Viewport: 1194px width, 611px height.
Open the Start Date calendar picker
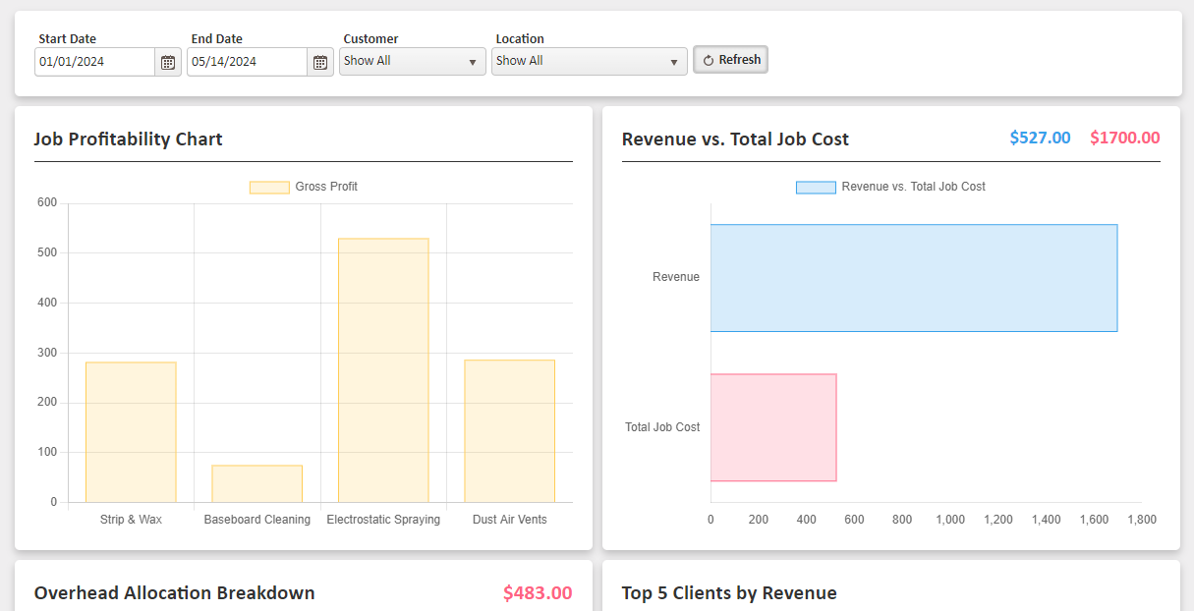point(168,62)
